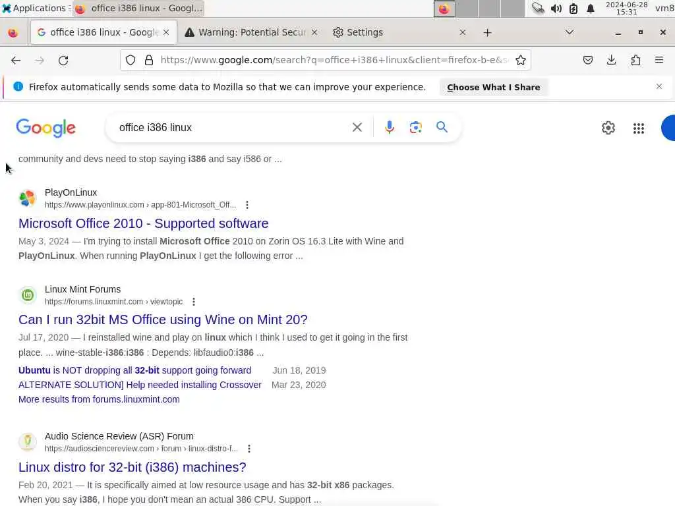Viewport: 675px width, 506px height.
Task: Switch to the office i386 linux Google tab
Action: (103, 32)
